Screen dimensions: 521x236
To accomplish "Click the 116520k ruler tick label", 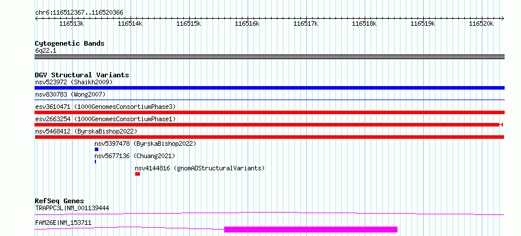I will (481, 23).
